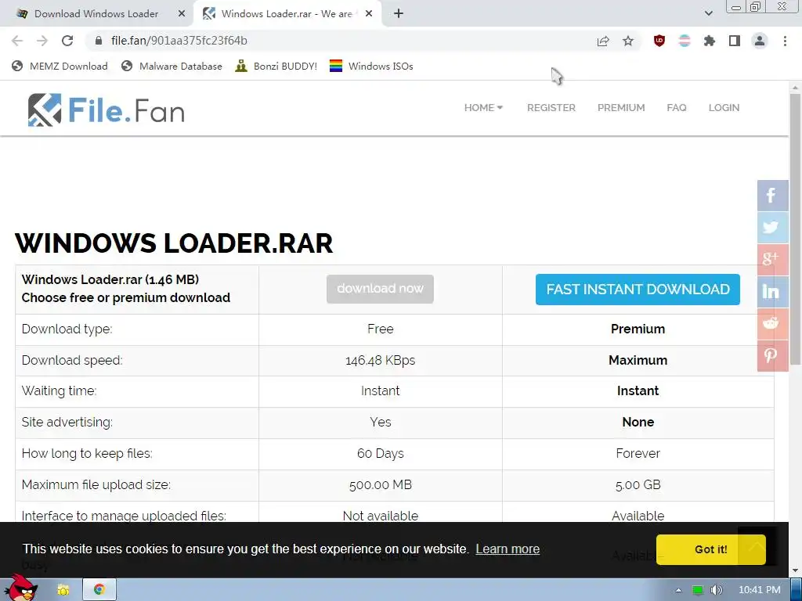
Task: Click the 10:41 PM taskbar clock
Action: [760, 590]
